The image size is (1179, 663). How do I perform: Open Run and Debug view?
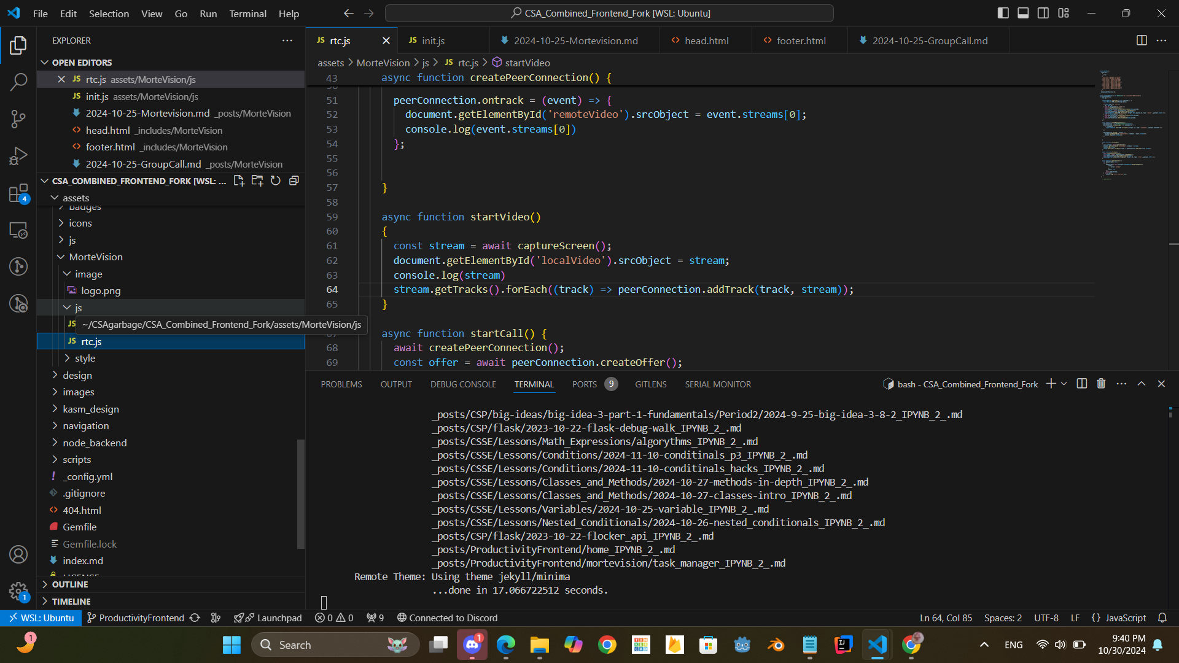click(18, 156)
